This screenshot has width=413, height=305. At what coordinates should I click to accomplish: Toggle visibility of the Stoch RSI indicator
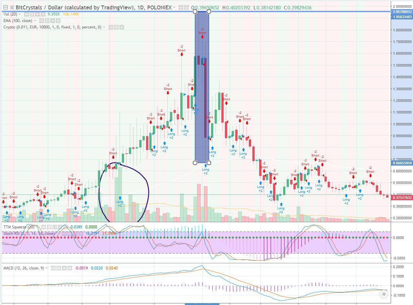coord(64,233)
